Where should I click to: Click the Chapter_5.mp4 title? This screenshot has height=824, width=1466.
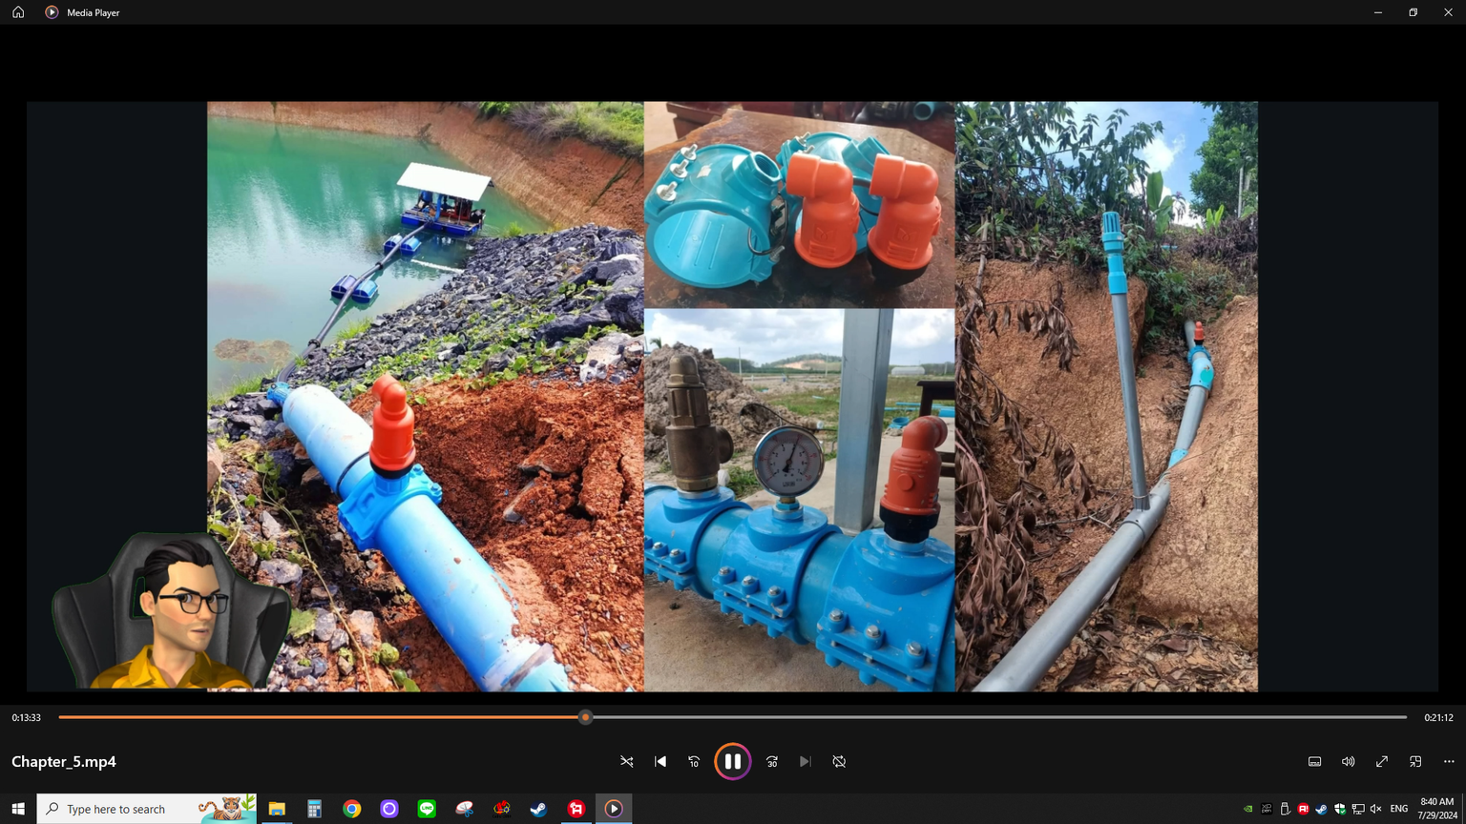coord(64,761)
